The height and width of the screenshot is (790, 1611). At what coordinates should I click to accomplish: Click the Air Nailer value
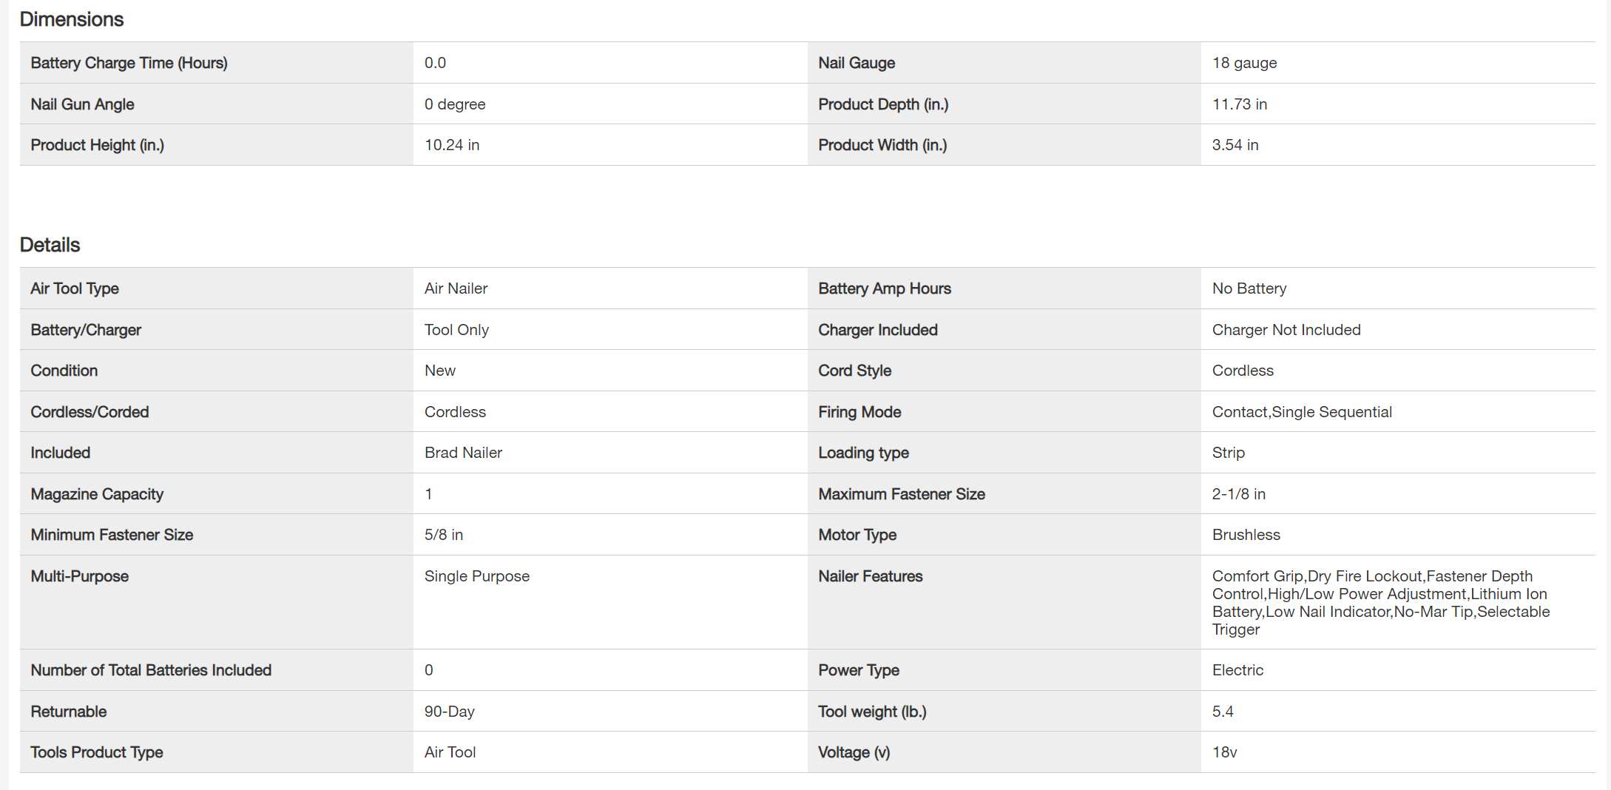point(456,288)
